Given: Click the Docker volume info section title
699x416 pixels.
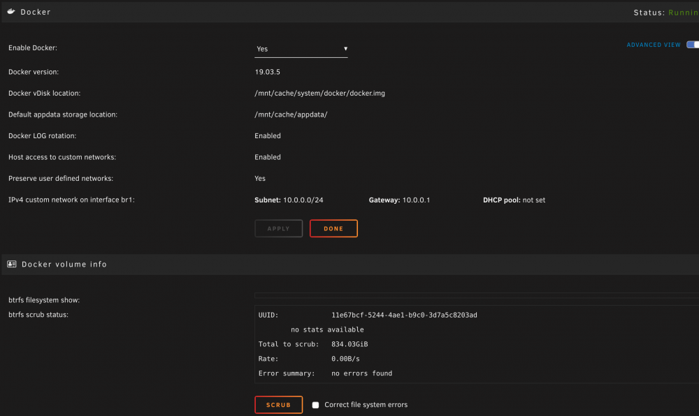Looking at the screenshot, I should [64, 265].
